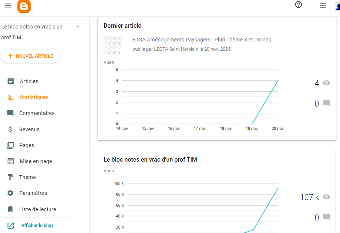This screenshot has height=233, width=340.
Task: Click the Afficher le blog link
Action: pyautogui.click(x=37, y=225)
